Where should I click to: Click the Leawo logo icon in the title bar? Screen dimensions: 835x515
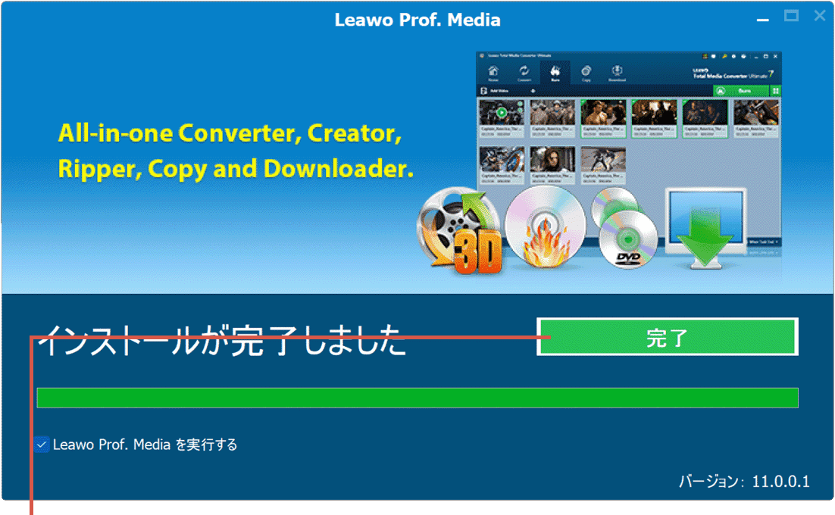click(x=483, y=54)
